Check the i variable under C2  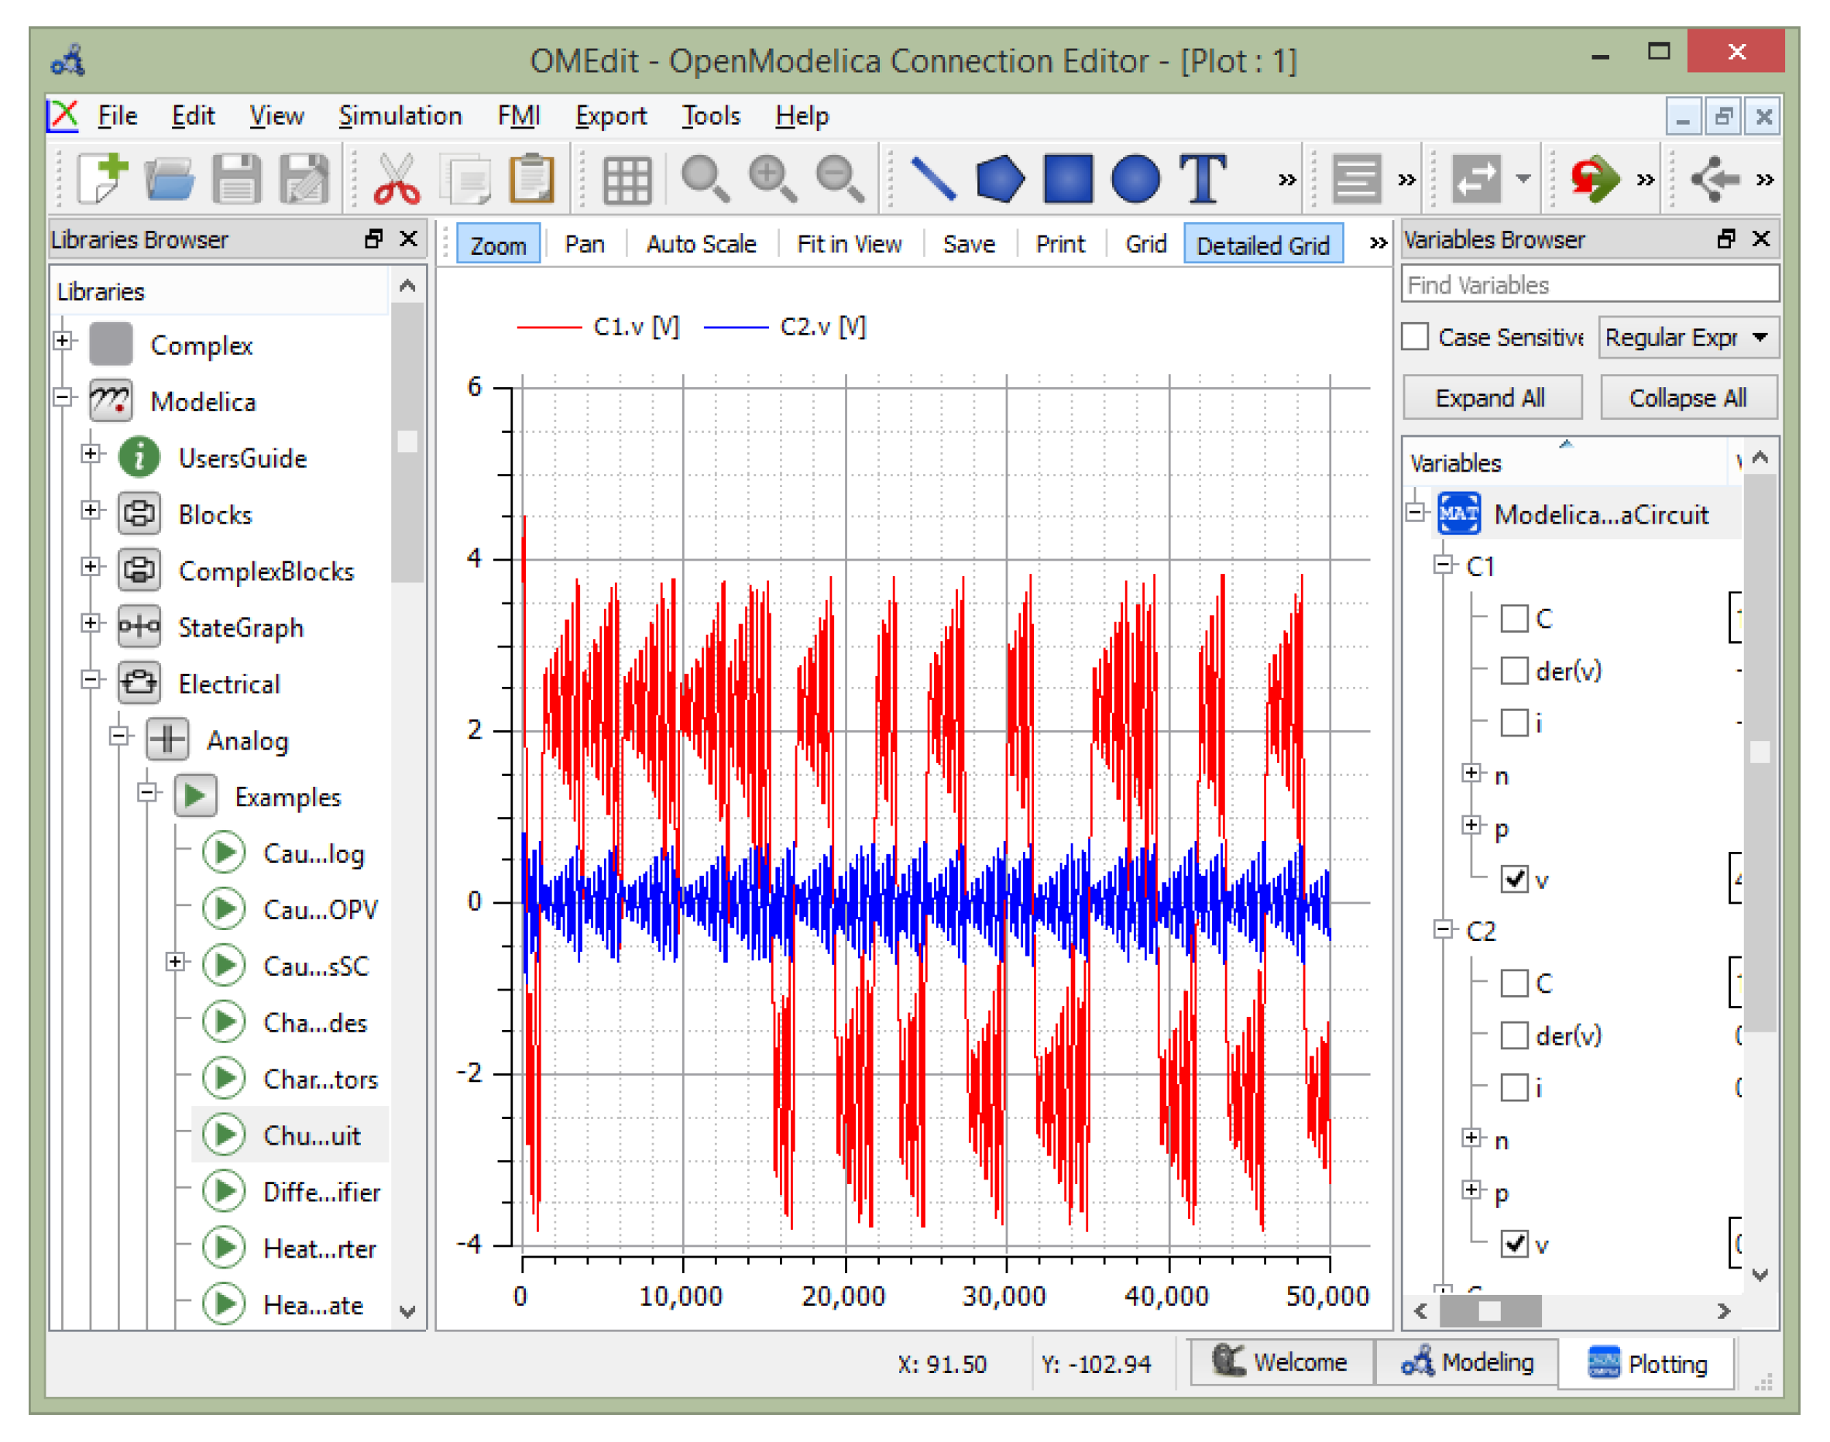1515,1088
